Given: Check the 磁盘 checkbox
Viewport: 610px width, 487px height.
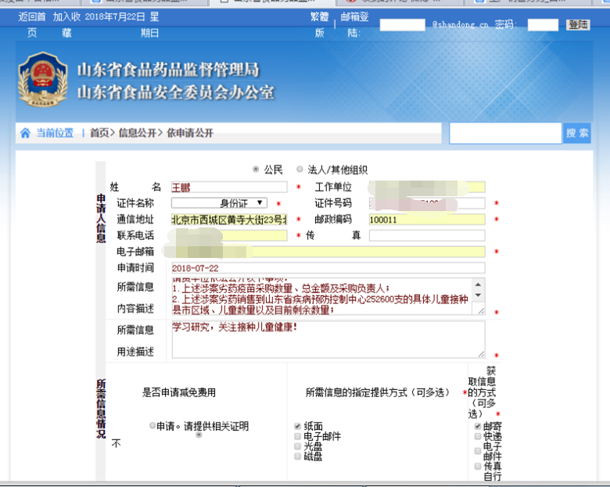Looking at the screenshot, I should pyautogui.click(x=297, y=457).
